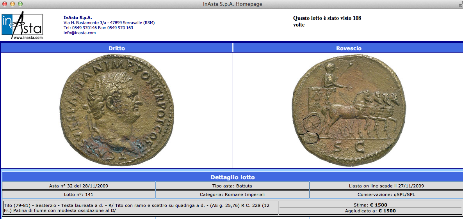Click the Categoria: Romane Imperiali cell
The height and width of the screenshot is (219, 463).
click(232, 194)
